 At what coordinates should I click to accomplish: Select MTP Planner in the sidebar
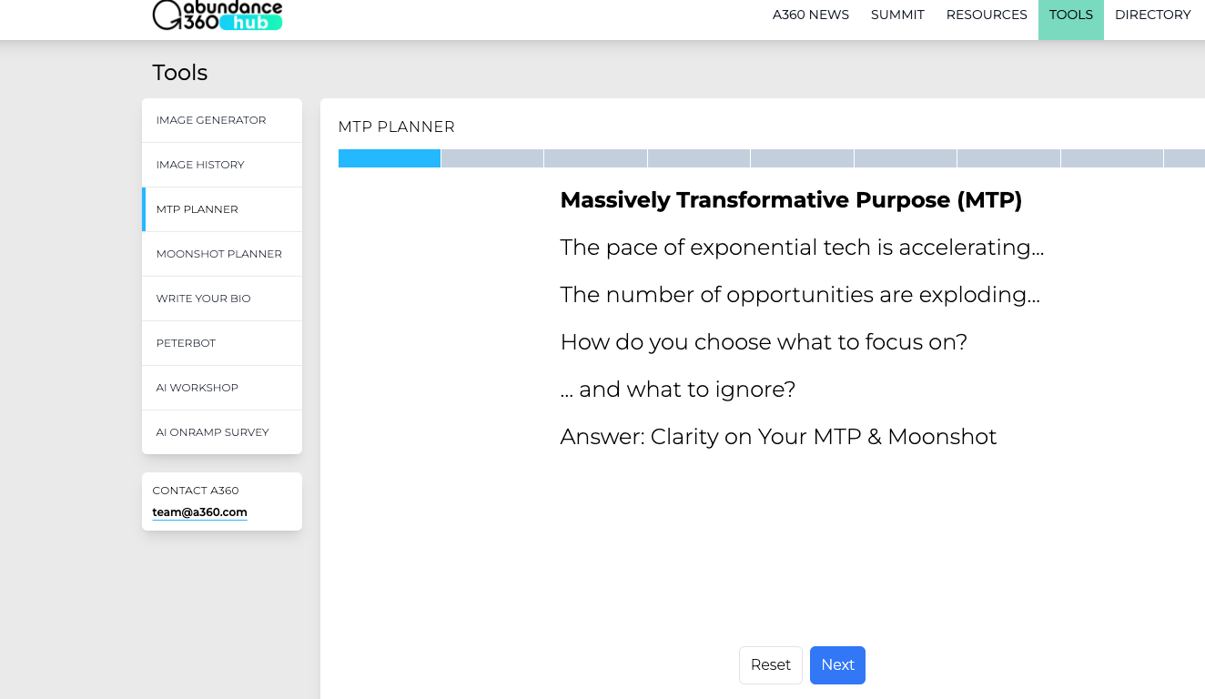(x=197, y=209)
